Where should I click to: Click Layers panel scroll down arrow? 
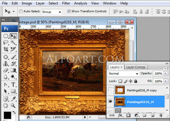click(167, 110)
